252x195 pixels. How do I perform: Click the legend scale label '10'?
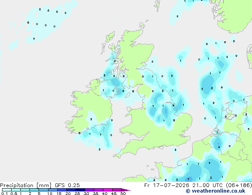[50, 193]
